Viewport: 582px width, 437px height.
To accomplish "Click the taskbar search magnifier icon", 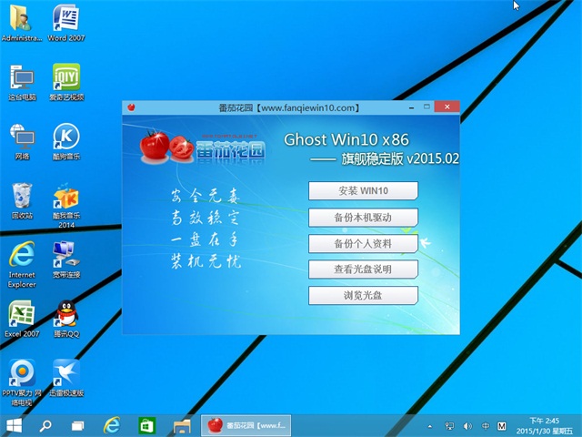I will tap(45, 425).
